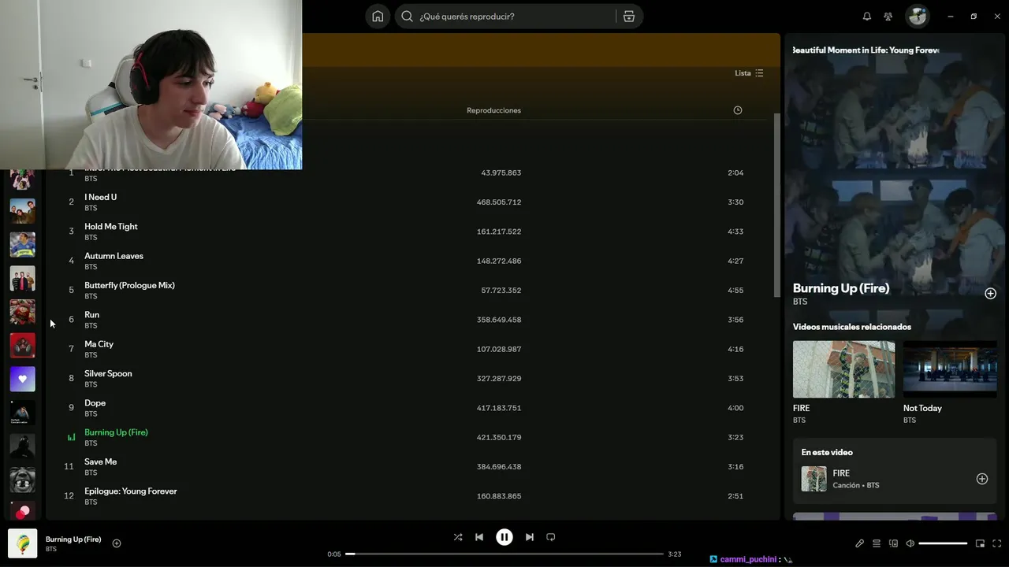Open friend activity icon in the top bar
This screenshot has height=567, width=1009.
pos(888,16)
